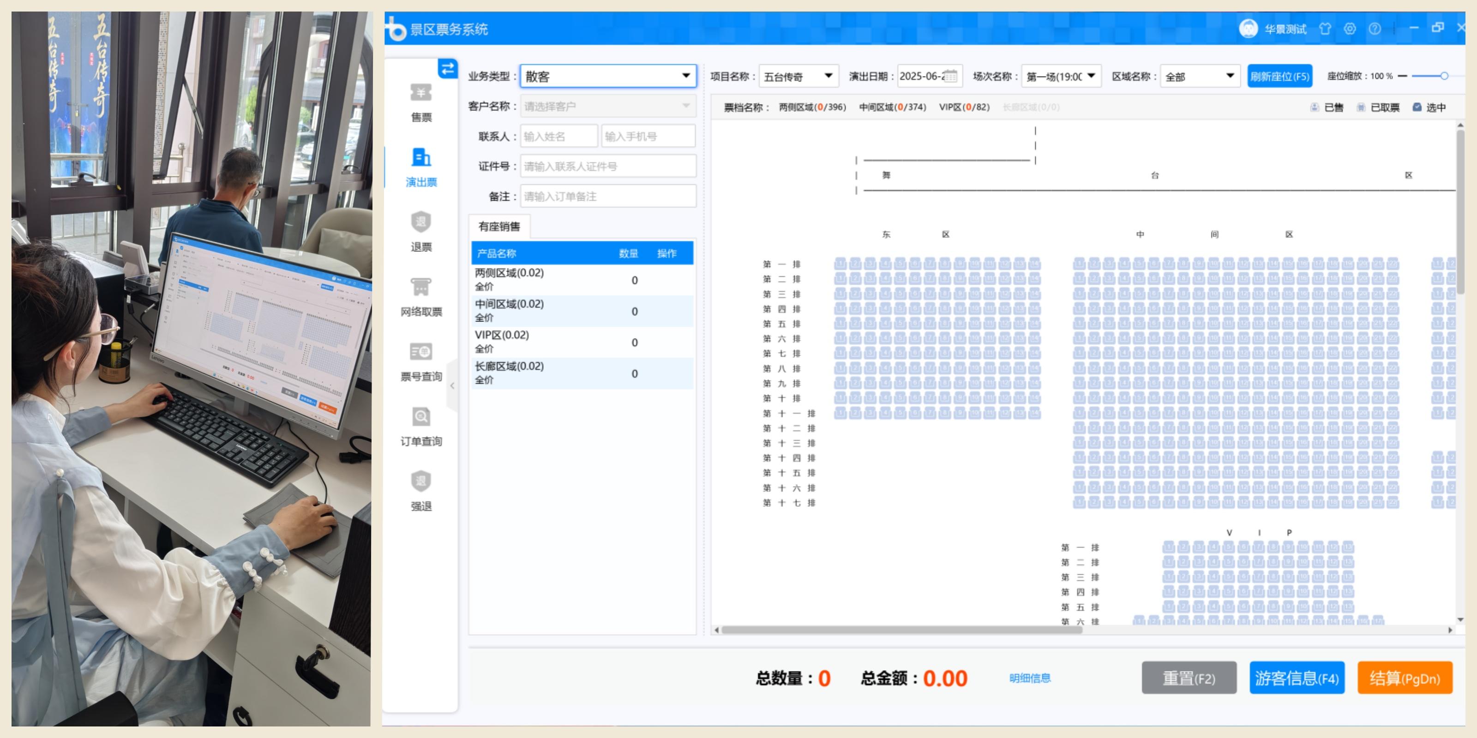
Task: Select seat 1 in east area row one
Action: click(x=841, y=263)
